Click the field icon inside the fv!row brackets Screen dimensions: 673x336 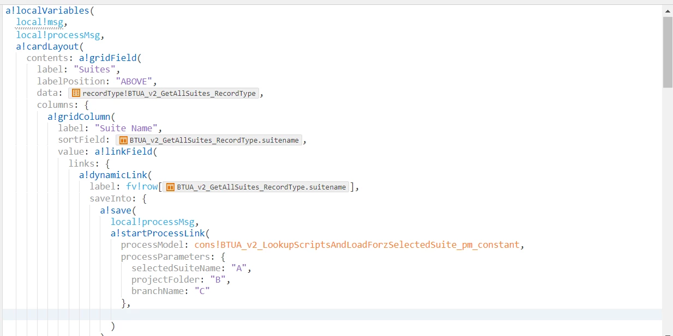170,187
